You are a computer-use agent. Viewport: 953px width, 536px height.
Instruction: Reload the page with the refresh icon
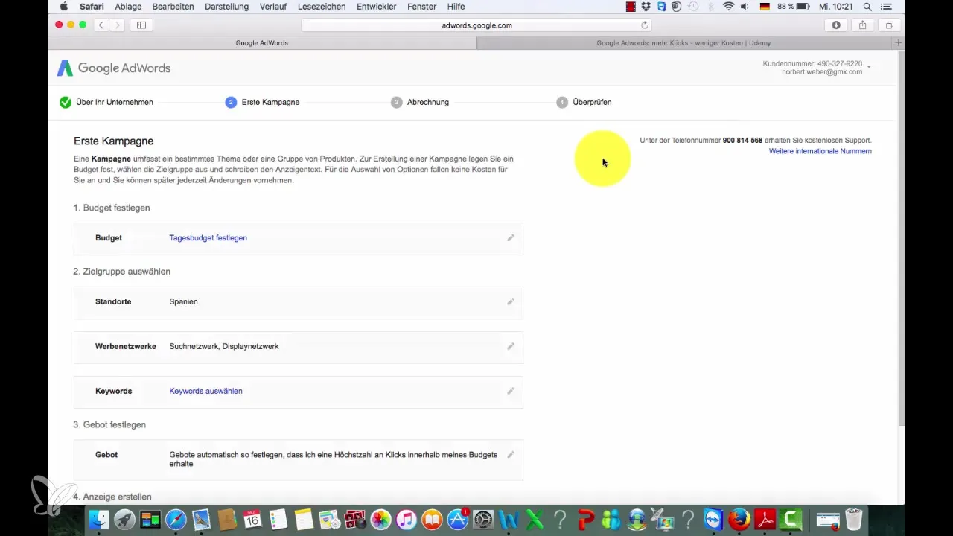tap(645, 25)
